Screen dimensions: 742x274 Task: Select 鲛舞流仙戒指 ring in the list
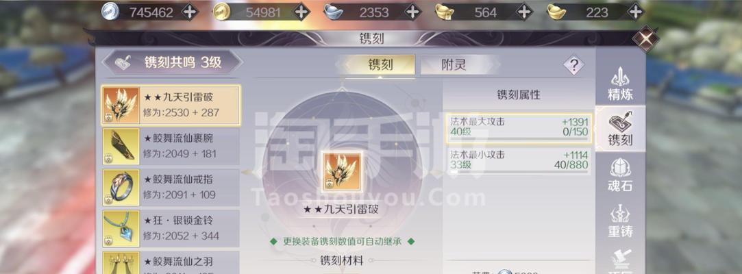(171, 187)
